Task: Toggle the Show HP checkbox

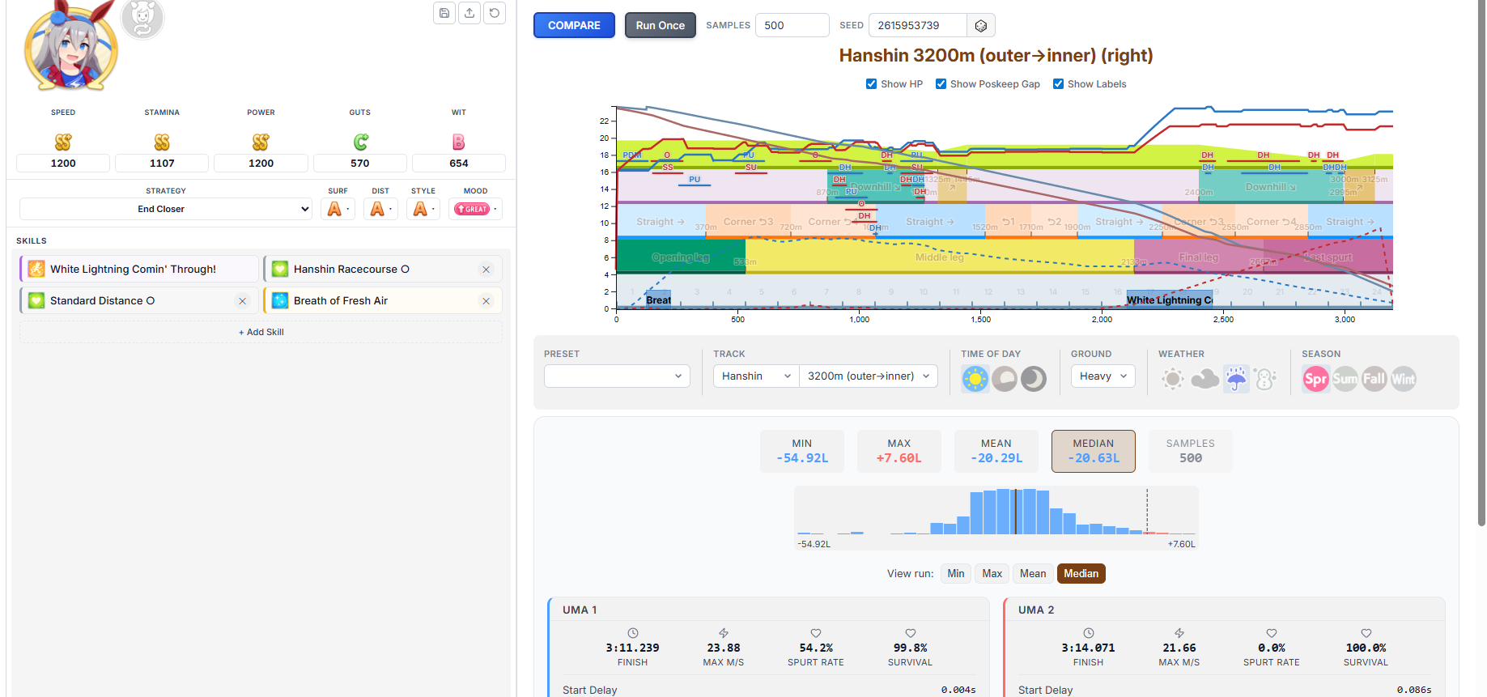Action: 872,84
